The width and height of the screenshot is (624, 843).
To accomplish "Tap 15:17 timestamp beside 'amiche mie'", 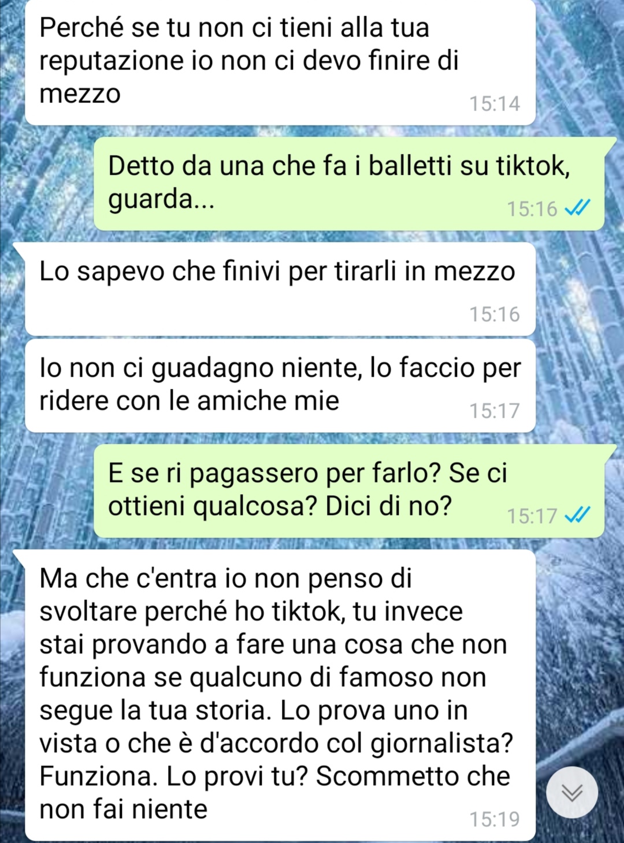I will point(495,411).
